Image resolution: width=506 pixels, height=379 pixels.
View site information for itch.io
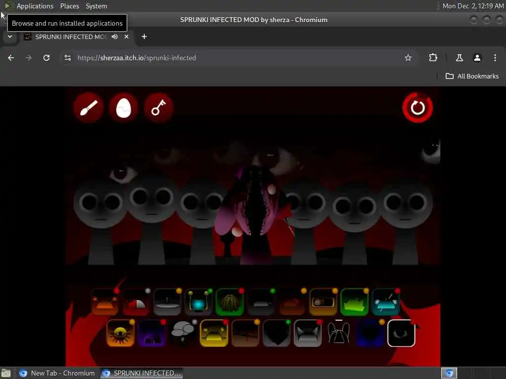[x=68, y=58]
